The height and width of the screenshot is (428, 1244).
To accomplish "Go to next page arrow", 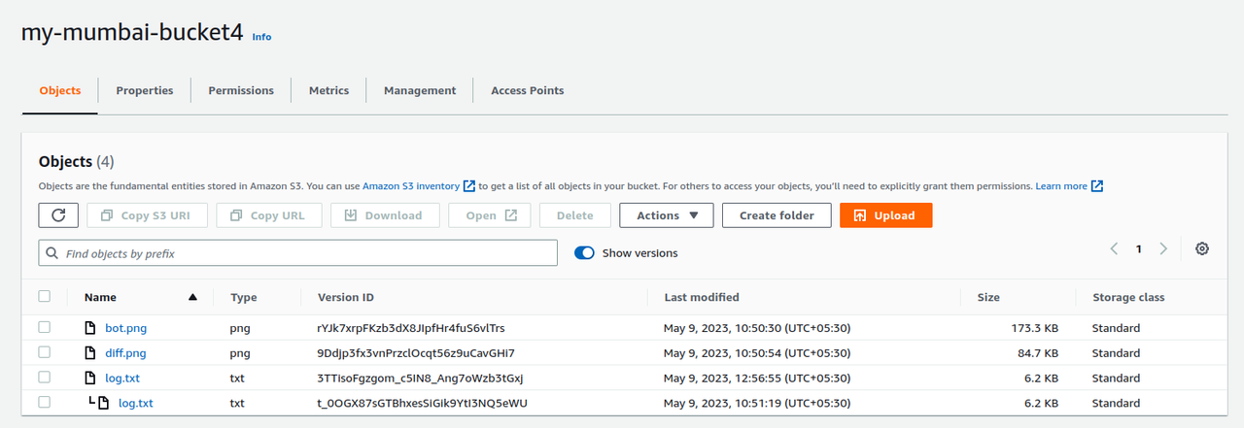I will (x=1163, y=249).
